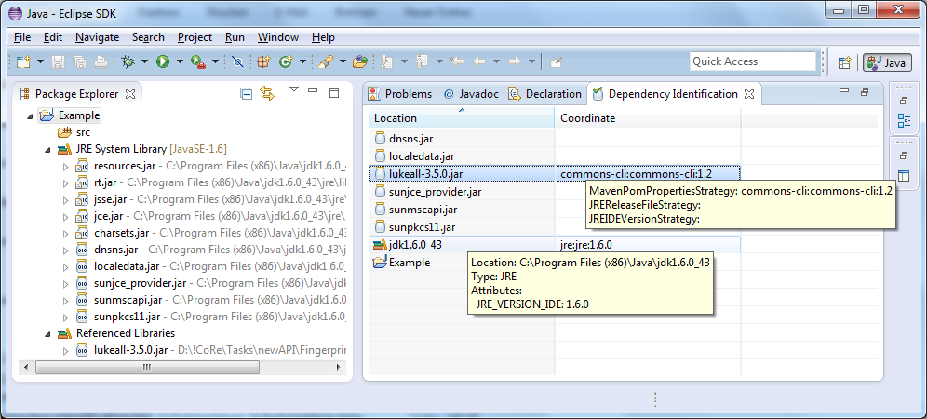Screen dimensions: 927x419
Task: Click the Open Perspective icon
Action: point(844,62)
